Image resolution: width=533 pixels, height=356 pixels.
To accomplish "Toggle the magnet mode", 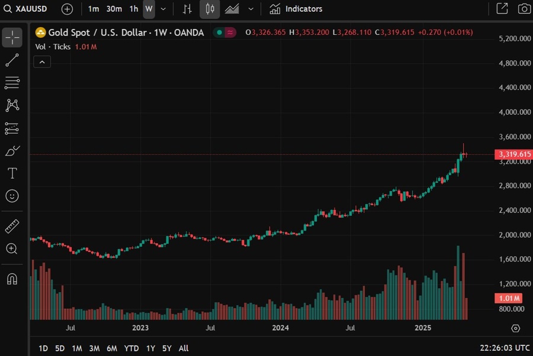I will [x=12, y=279].
